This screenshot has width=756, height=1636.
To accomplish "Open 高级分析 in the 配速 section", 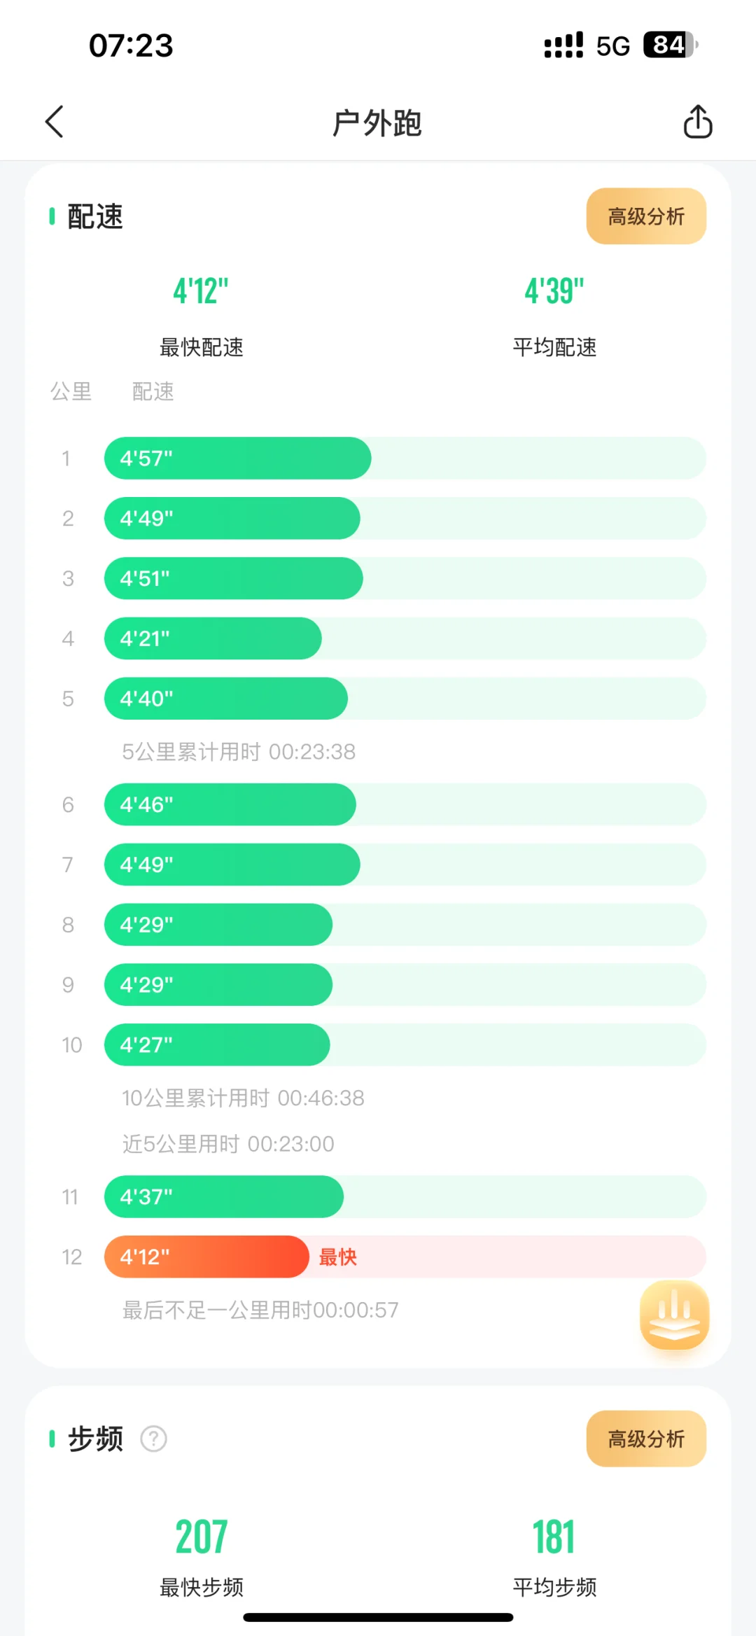I will (646, 216).
